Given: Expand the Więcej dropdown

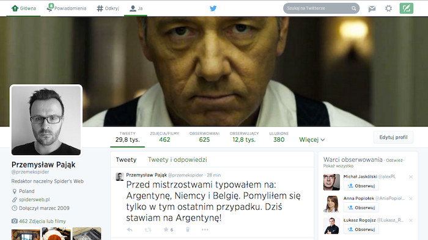Looking at the screenshot, I should 312,140.
